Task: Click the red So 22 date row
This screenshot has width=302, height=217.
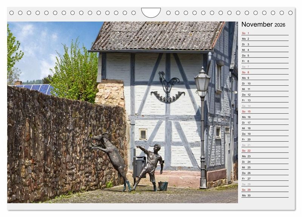Action: (265, 150)
